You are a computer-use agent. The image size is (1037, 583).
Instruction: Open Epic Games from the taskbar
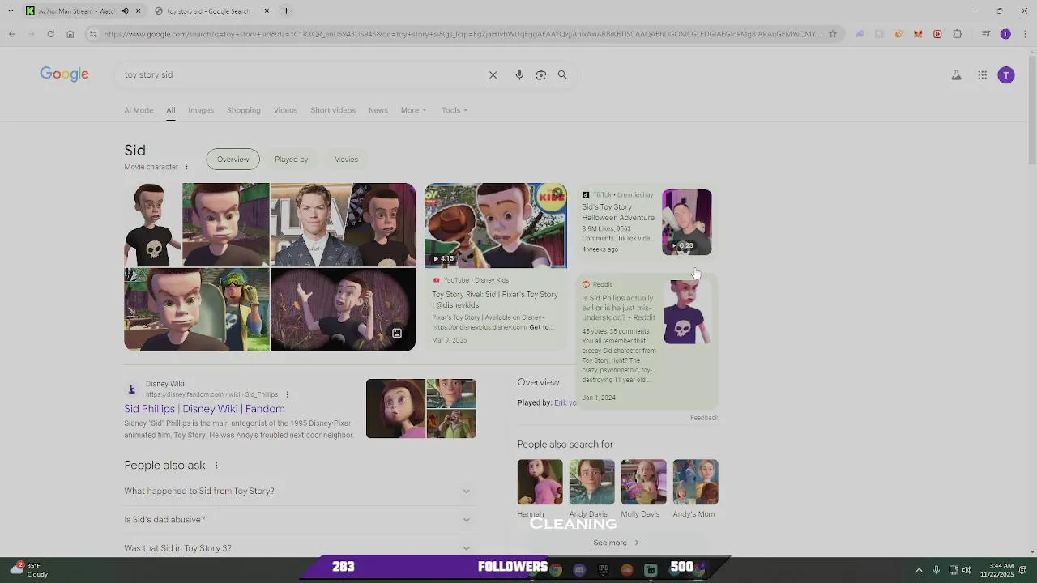point(603,571)
